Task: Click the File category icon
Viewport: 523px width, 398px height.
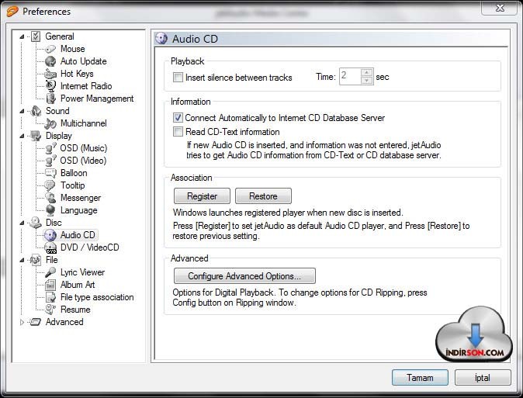Action: pos(36,260)
